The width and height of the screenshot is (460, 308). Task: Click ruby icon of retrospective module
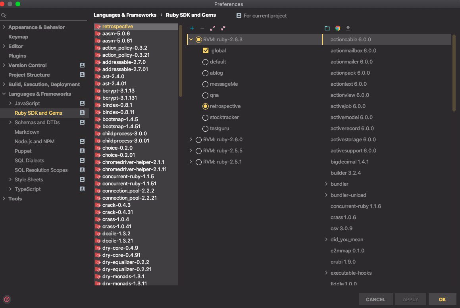pos(98,27)
